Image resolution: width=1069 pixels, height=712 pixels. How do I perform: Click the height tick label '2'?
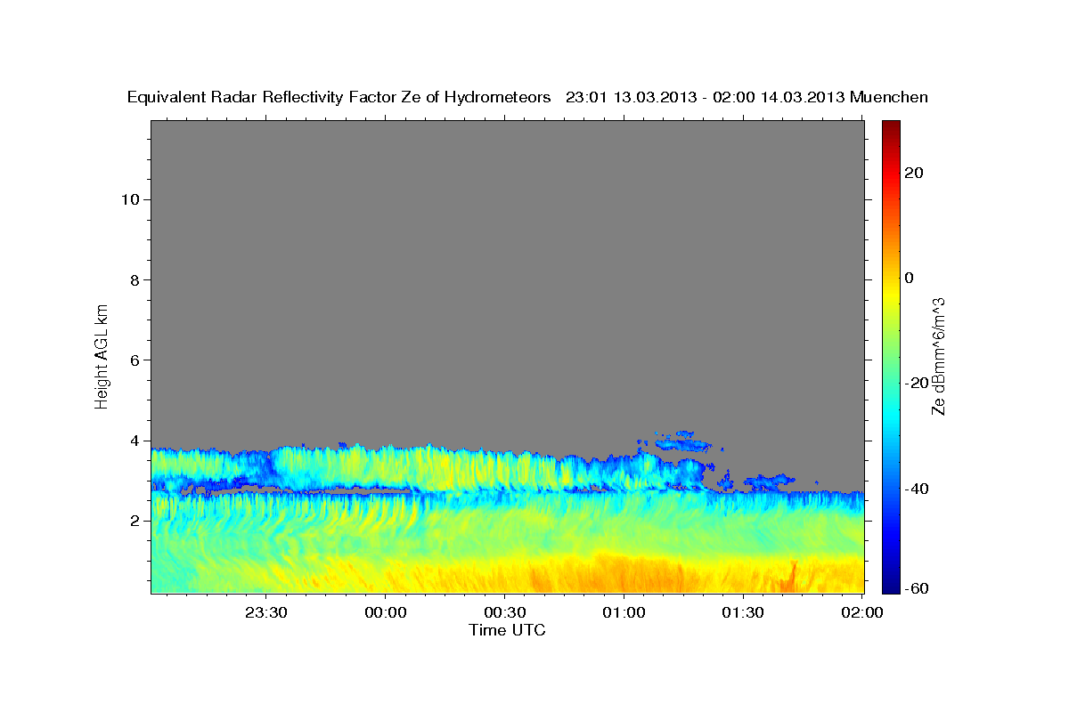134,521
